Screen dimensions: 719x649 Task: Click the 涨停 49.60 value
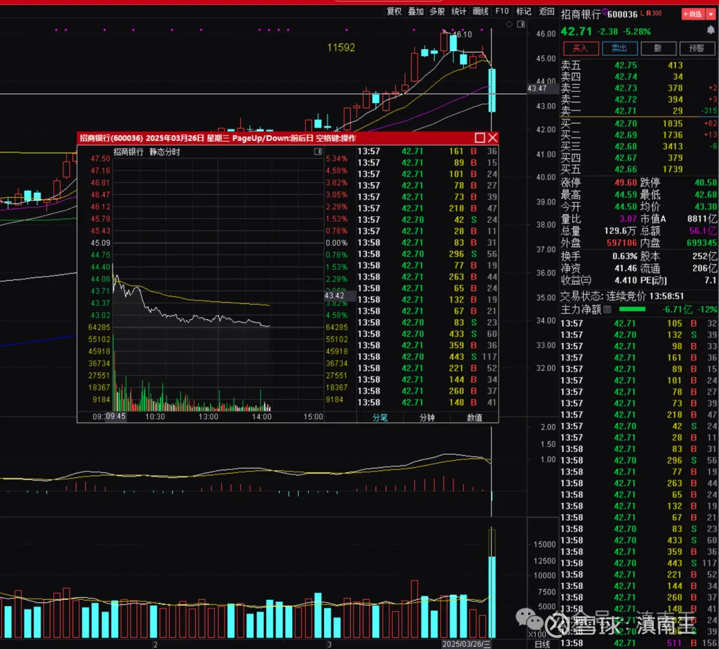click(625, 183)
